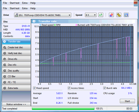Click the disc icon next to Disc info
The image size is (139, 112).
click(5, 65)
